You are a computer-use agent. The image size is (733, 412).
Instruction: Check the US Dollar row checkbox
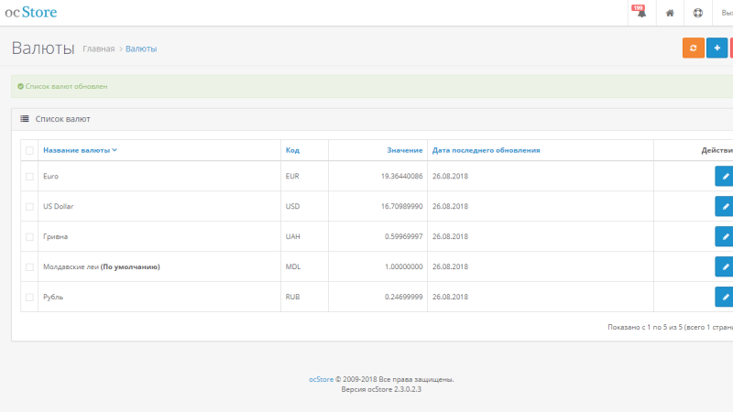coord(29,207)
